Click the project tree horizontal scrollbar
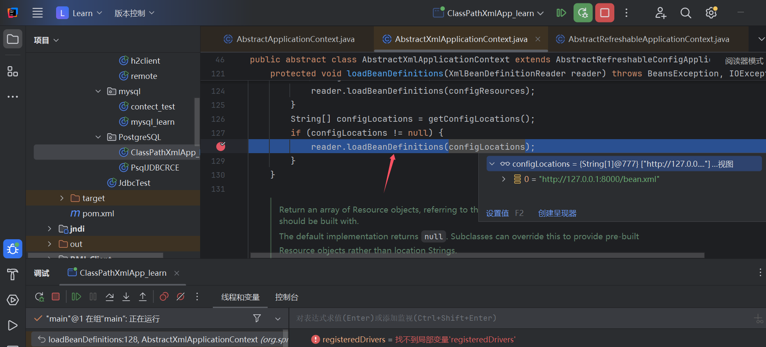The image size is (766, 347). tap(96, 255)
